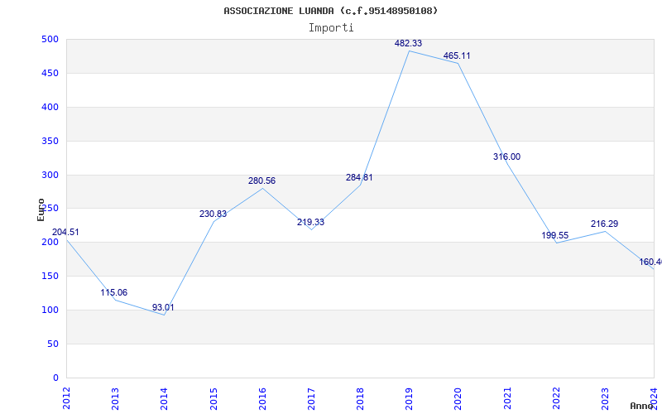The height and width of the screenshot is (414, 662).
Task: Select the 115.06 data label
Action: click(114, 293)
